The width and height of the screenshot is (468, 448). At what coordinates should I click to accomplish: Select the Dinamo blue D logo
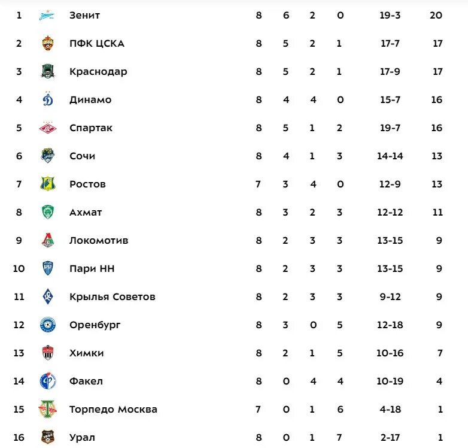[x=47, y=99]
